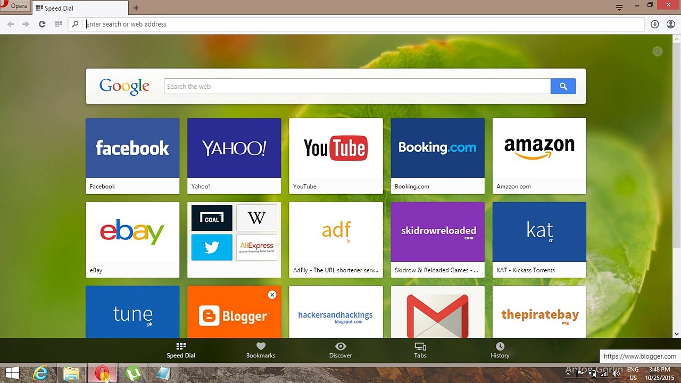Open the Gmail envelope tile

pyautogui.click(x=437, y=312)
